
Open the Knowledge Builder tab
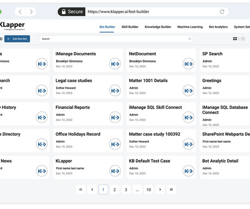pyautogui.click(x=158, y=27)
